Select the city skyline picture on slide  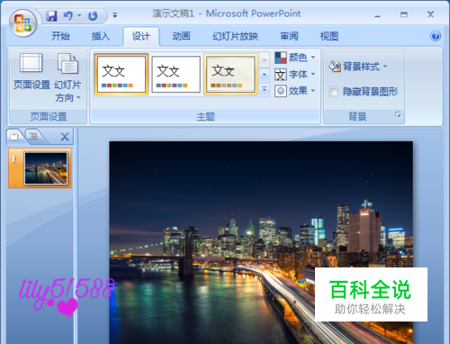pyautogui.click(x=261, y=242)
